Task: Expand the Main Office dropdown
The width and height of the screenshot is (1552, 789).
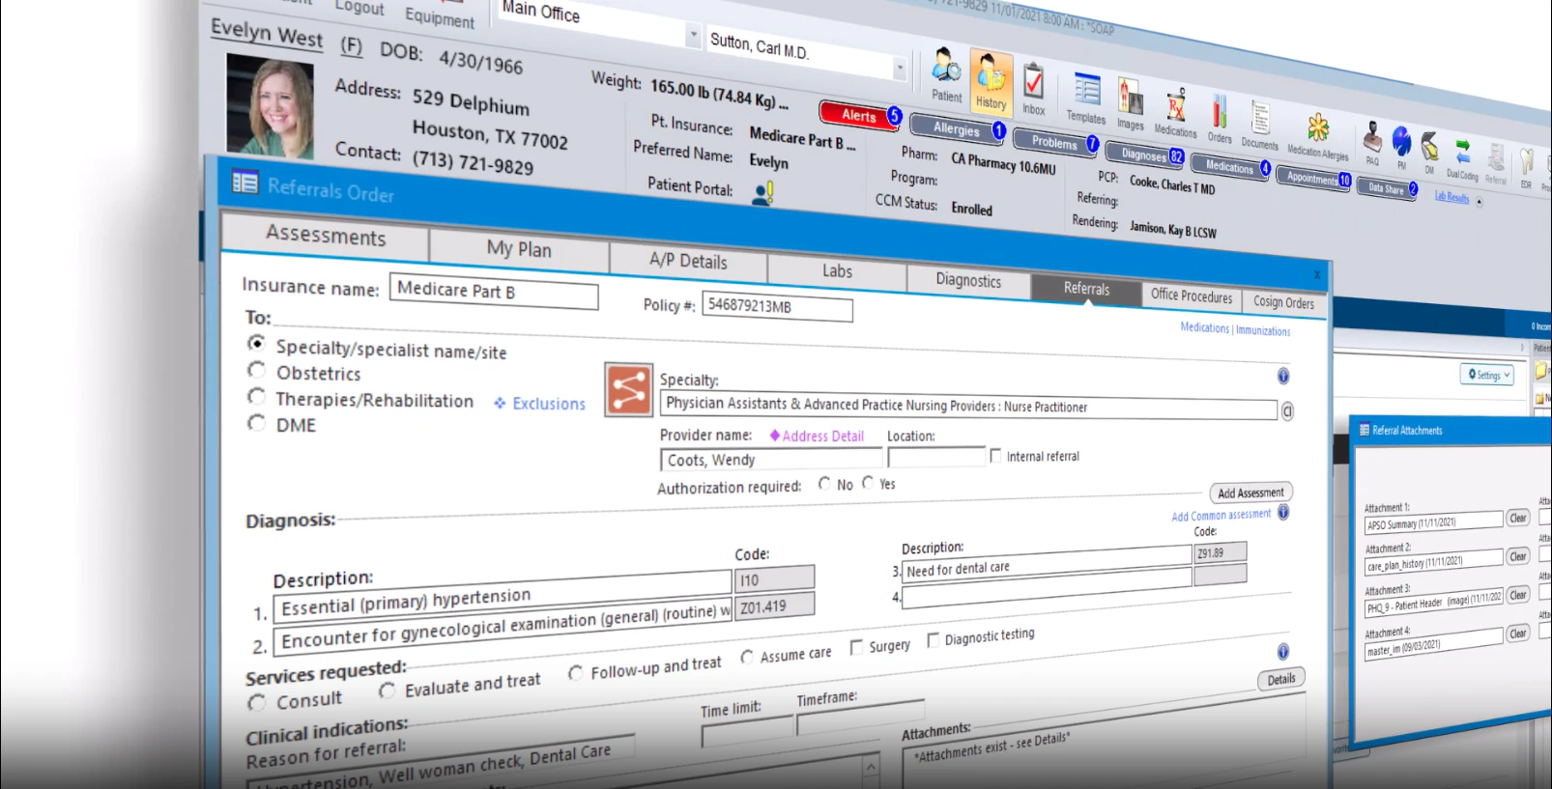Action: pos(693,35)
